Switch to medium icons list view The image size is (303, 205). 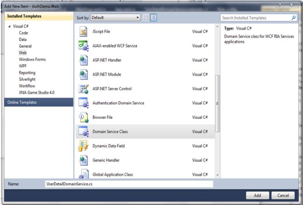153,18
